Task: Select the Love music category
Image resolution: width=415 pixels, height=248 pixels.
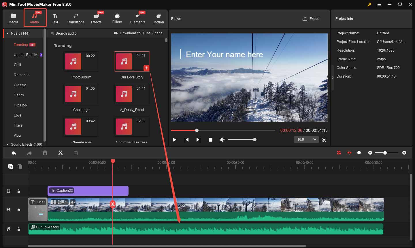Action: pyautogui.click(x=18, y=115)
